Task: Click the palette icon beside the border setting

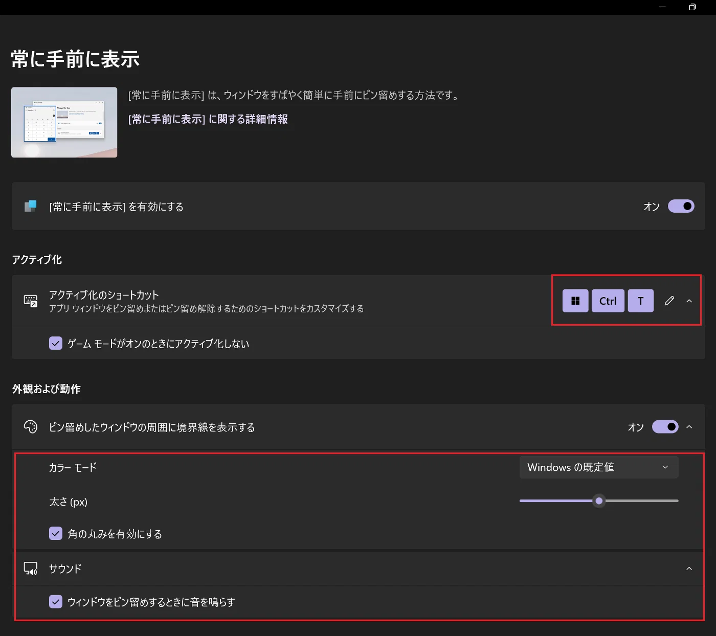Action: pos(31,427)
